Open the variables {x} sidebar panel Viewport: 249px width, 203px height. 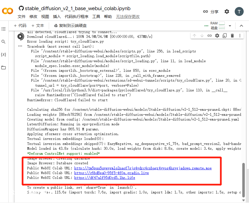[x=3, y=54]
